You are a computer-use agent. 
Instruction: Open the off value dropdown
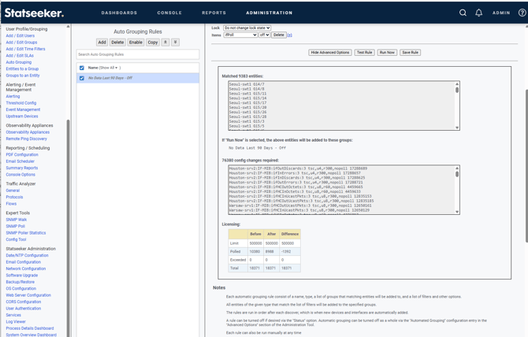tap(264, 35)
